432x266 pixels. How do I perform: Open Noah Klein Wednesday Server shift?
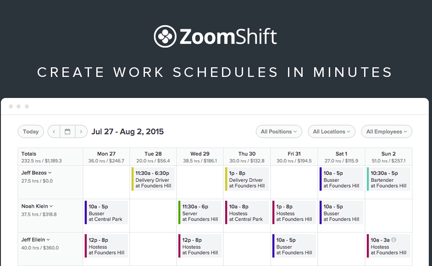200,212
